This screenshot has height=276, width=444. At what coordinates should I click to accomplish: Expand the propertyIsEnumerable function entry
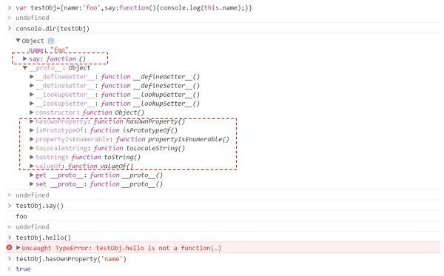32,139
